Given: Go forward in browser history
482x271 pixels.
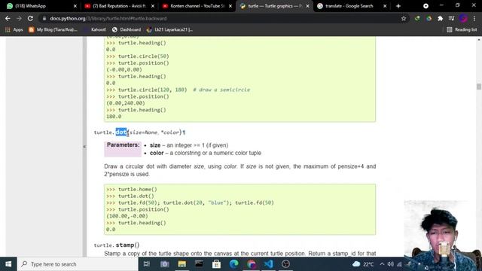Looking at the screenshot, I should 19,18.
